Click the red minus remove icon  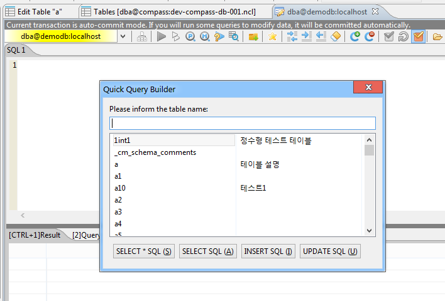click(x=370, y=36)
